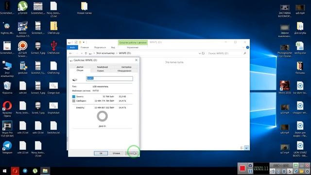The height and width of the screenshot is (175, 311).
Task: Switch to the Настройка properties tab
Action: click(x=126, y=67)
